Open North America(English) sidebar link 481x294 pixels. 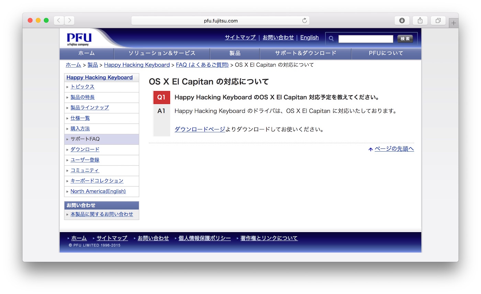(98, 191)
